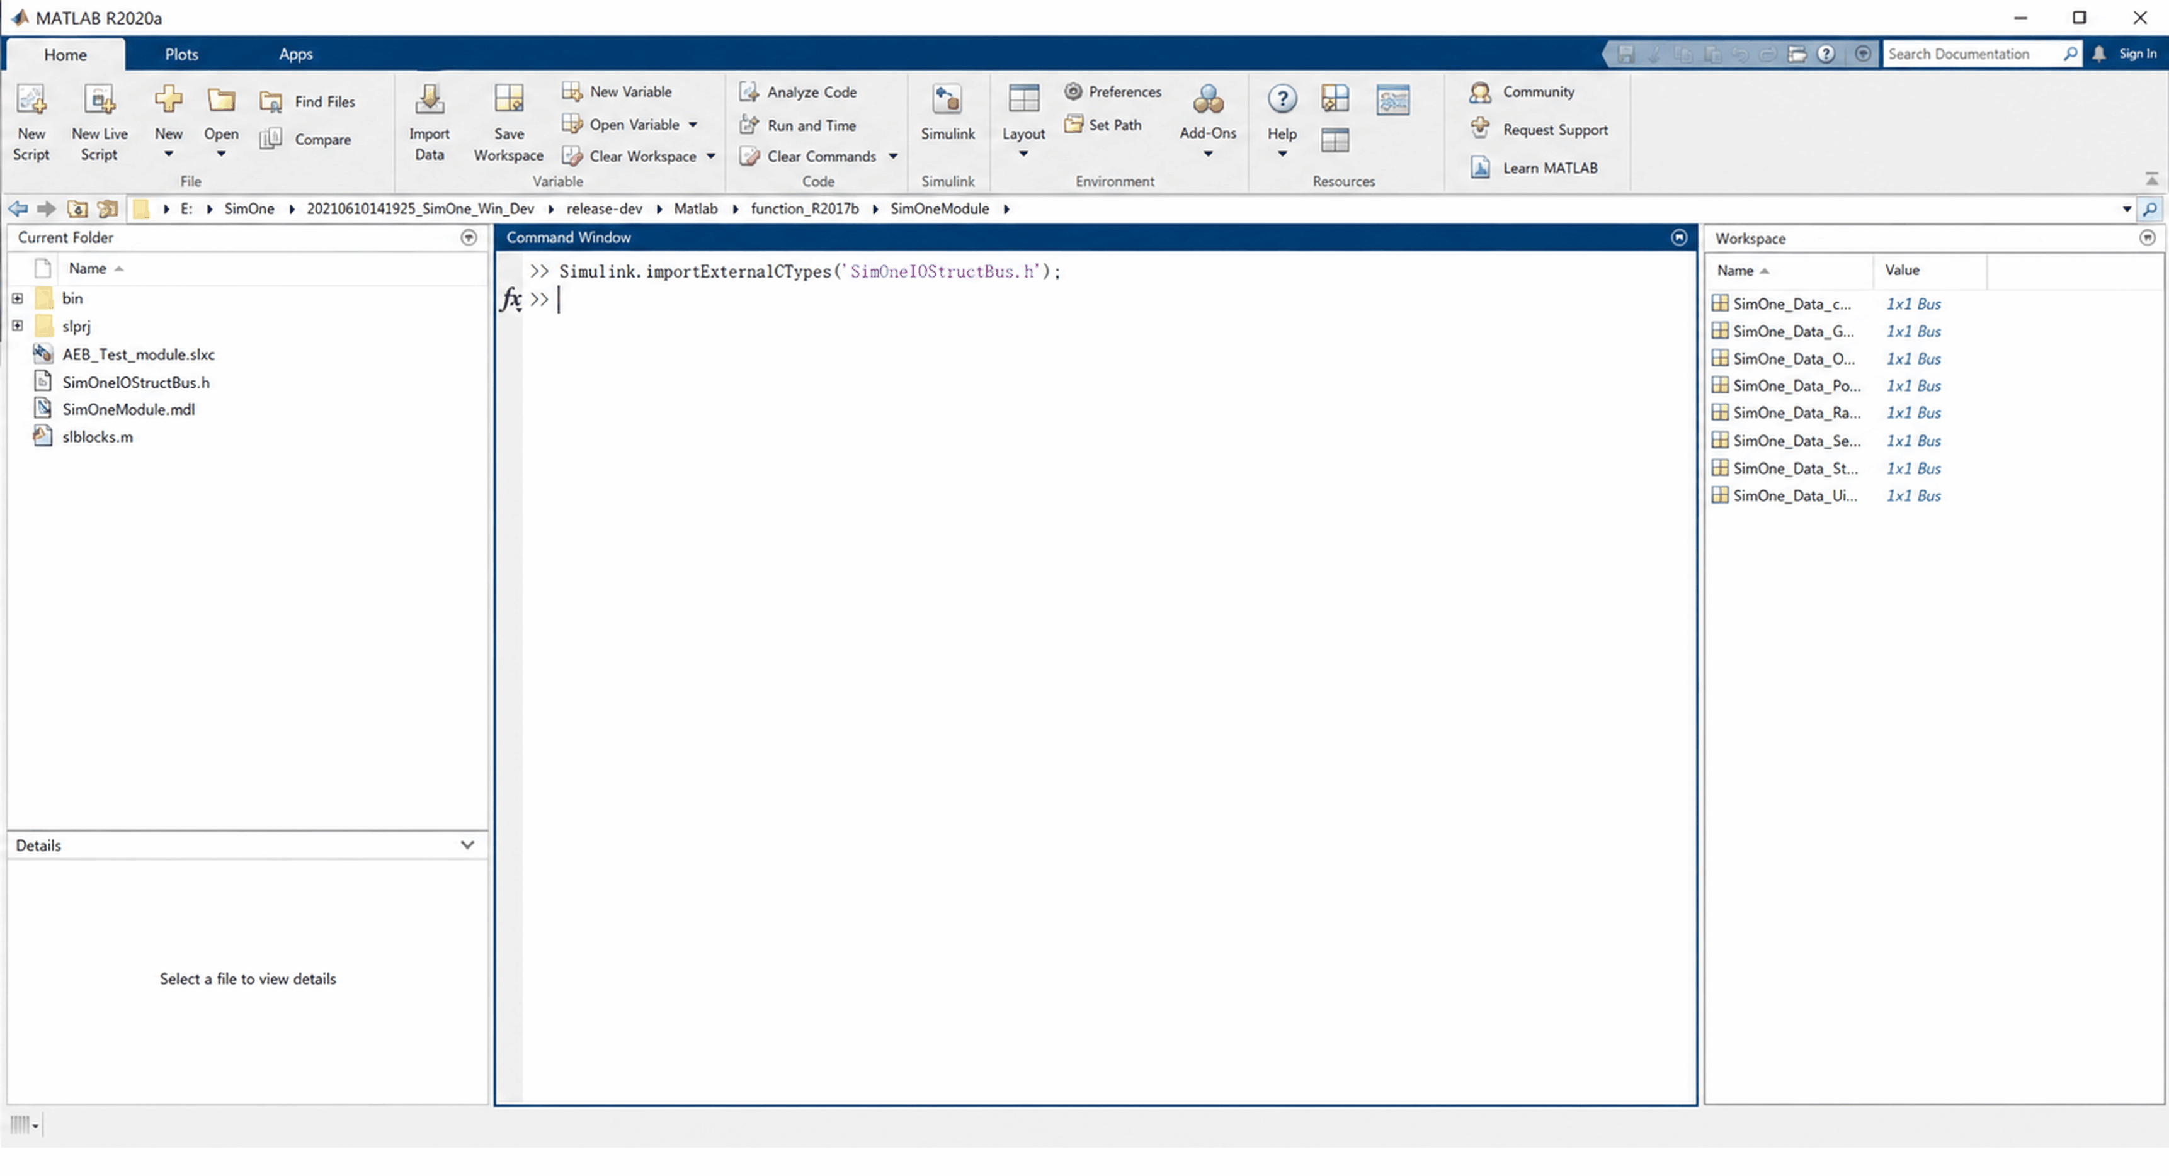This screenshot has height=1176, width=2169.
Task: Click Run and Time
Action: point(798,125)
